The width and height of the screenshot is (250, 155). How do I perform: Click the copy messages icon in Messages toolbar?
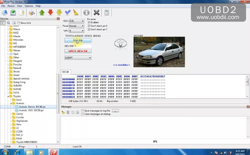coord(73,113)
